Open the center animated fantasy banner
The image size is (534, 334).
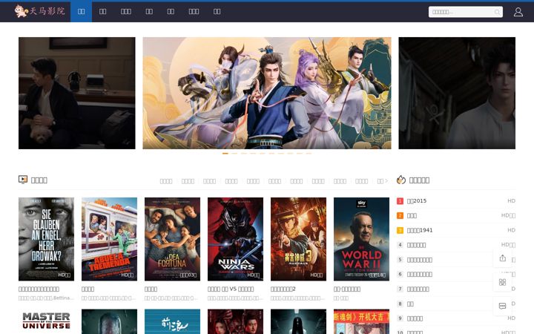pos(267,93)
